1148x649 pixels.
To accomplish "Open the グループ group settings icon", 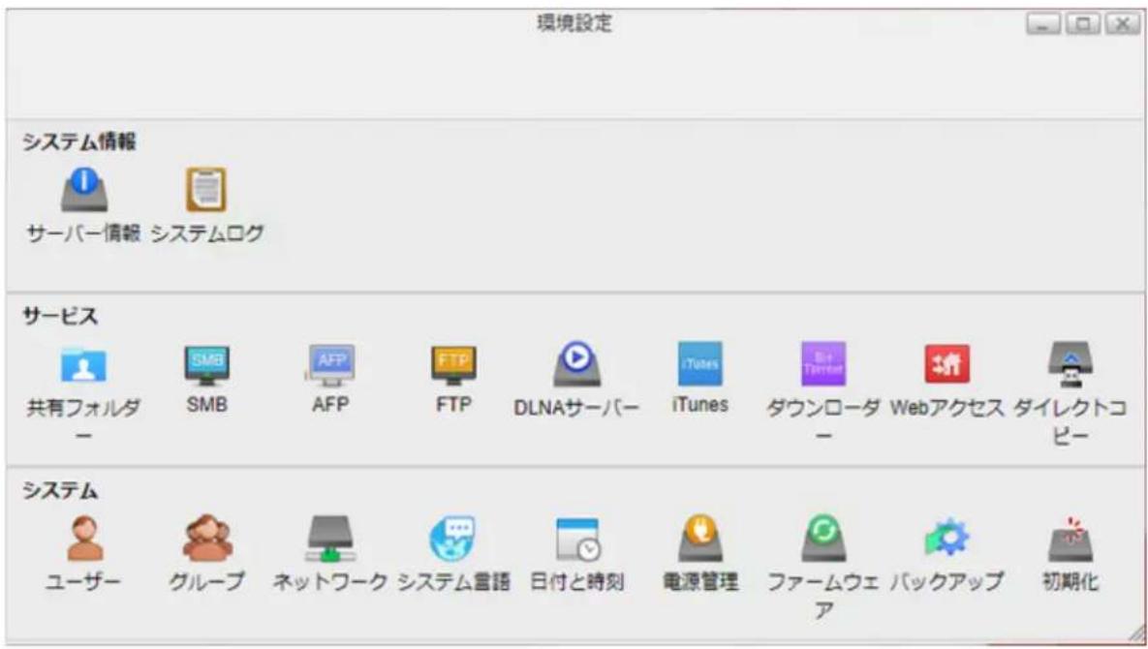I will [x=207, y=538].
